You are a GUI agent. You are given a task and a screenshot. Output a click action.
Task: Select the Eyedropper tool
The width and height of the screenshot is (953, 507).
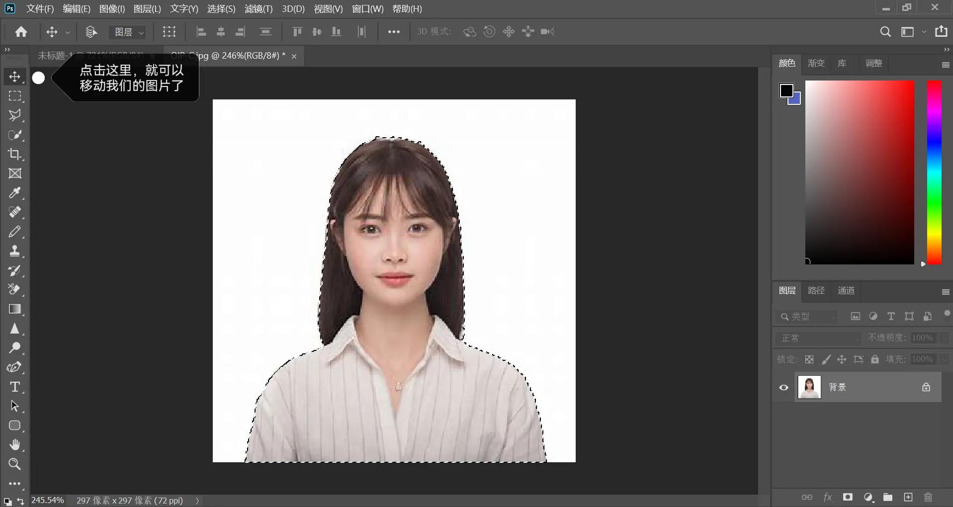pyautogui.click(x=15, y=193)
